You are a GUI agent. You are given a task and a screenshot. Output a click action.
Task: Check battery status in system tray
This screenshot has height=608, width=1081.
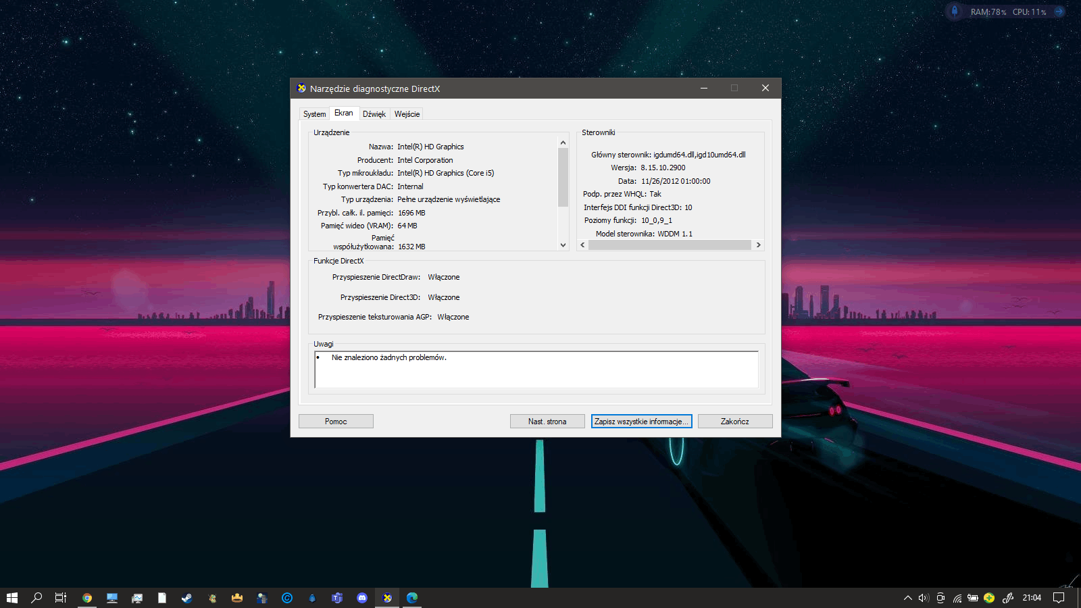[x=973, y=598]
